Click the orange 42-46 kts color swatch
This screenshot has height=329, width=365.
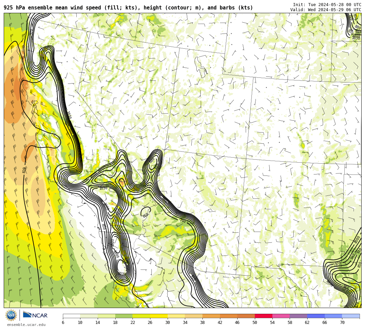(228, 316)
